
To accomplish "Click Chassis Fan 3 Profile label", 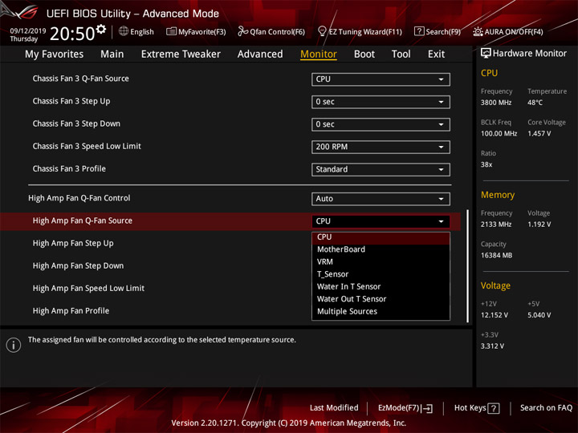I will click(x=69, y=169).
